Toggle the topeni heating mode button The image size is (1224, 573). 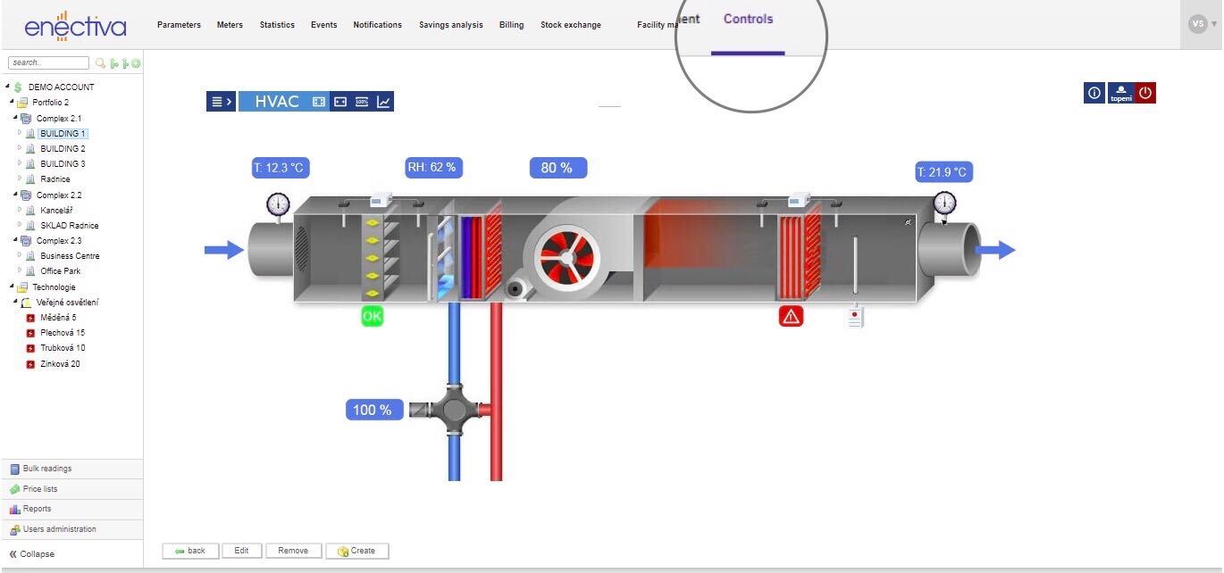pos(1120,93)
